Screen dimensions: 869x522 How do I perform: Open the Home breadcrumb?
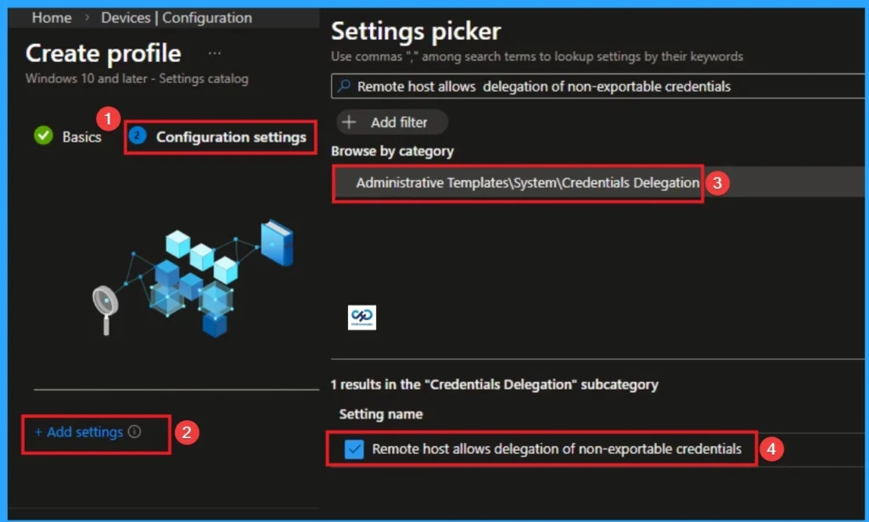tap(51, 17)
